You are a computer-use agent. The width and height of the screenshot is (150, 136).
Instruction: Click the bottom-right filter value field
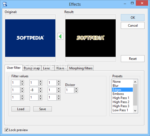click(x=52, y=97)
